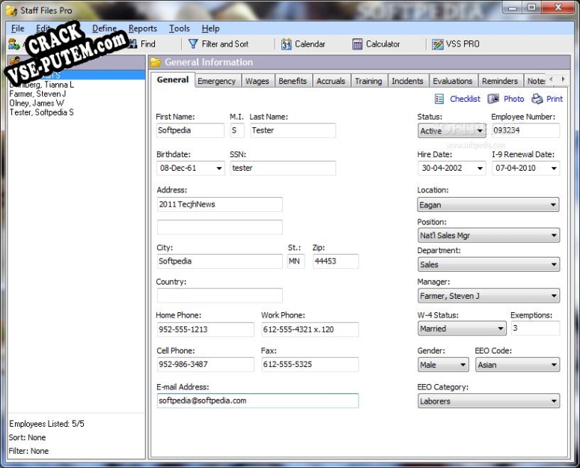Image resolution: width=580 pixels, height=468 pixels.
Task: Open the EEO Category dropdown
Action: (x=488, y=401)
